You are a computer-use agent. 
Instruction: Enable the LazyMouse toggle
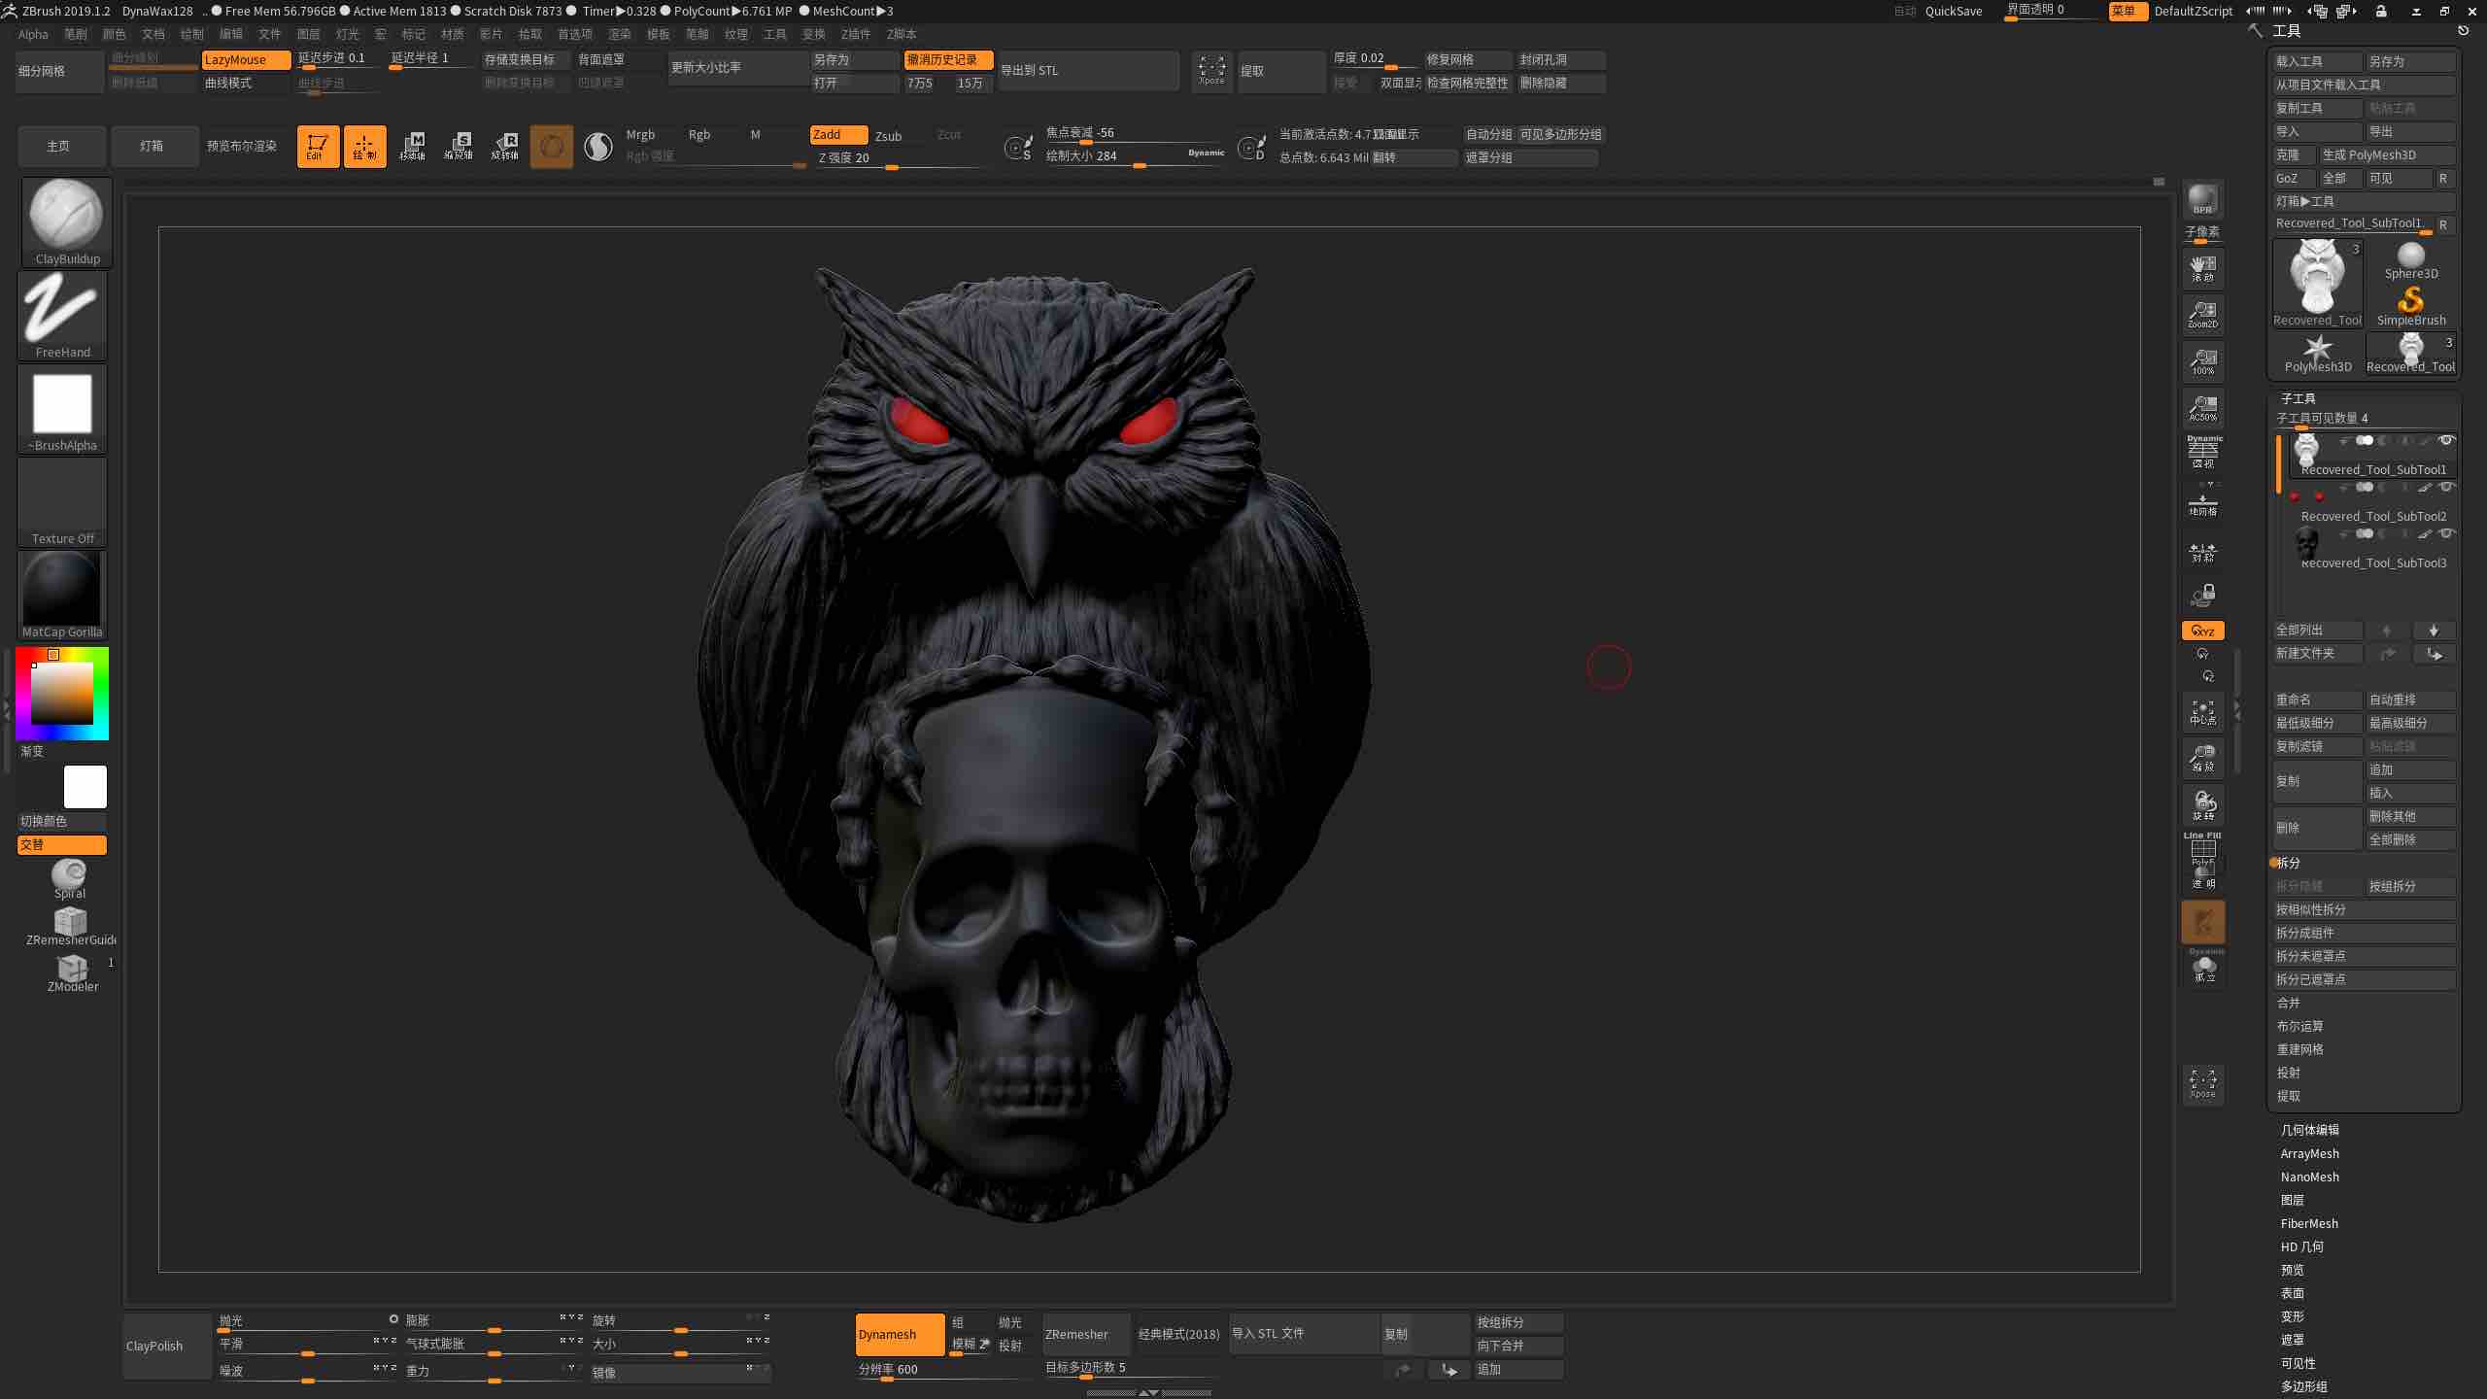(245, 59)
